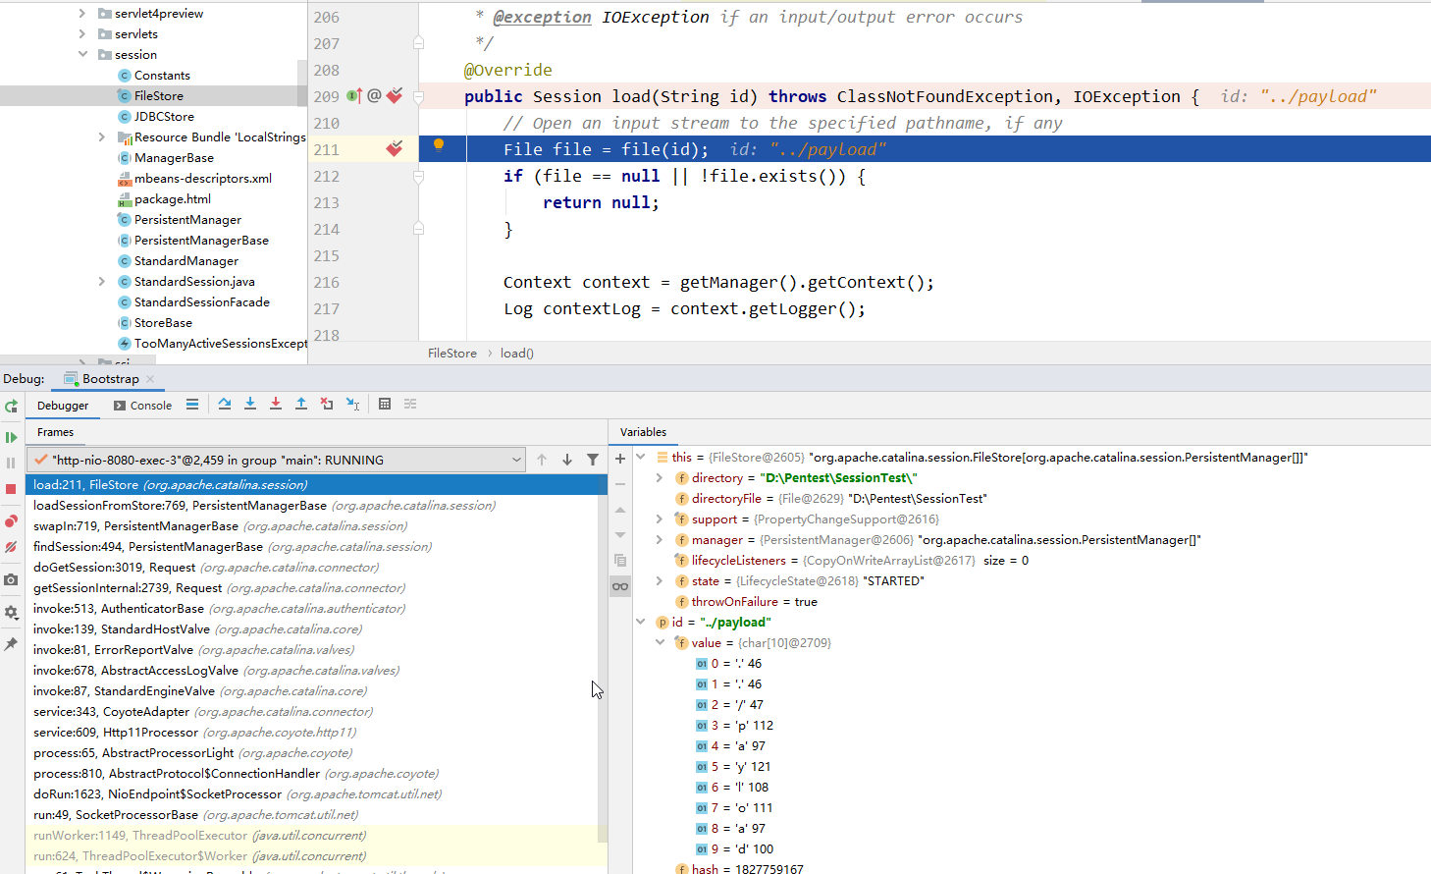1431x874 pixels.
Task: Expand the support variable
Action: [x=660, y=519]
